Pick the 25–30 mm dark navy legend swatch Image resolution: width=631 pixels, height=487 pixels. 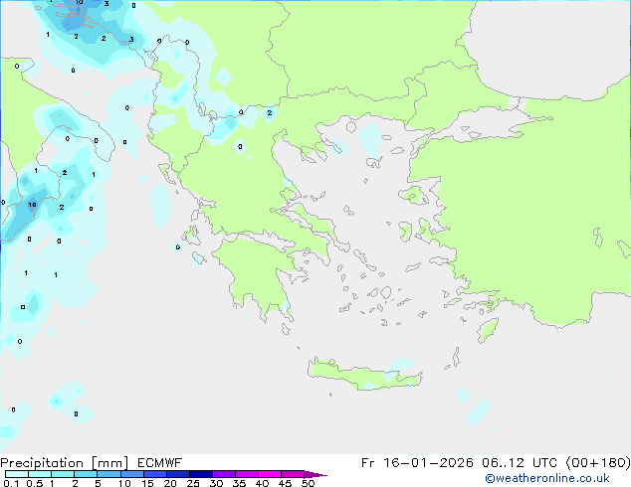(201, 474)
